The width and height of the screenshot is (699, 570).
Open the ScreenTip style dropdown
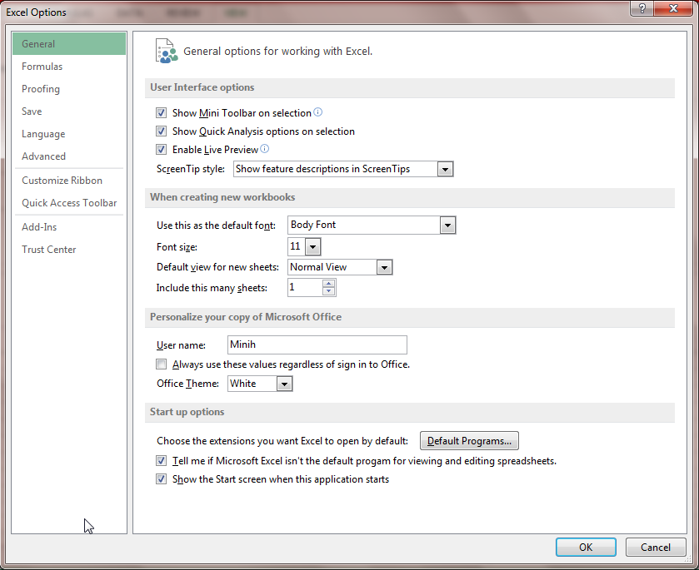[x=444, y=169]
